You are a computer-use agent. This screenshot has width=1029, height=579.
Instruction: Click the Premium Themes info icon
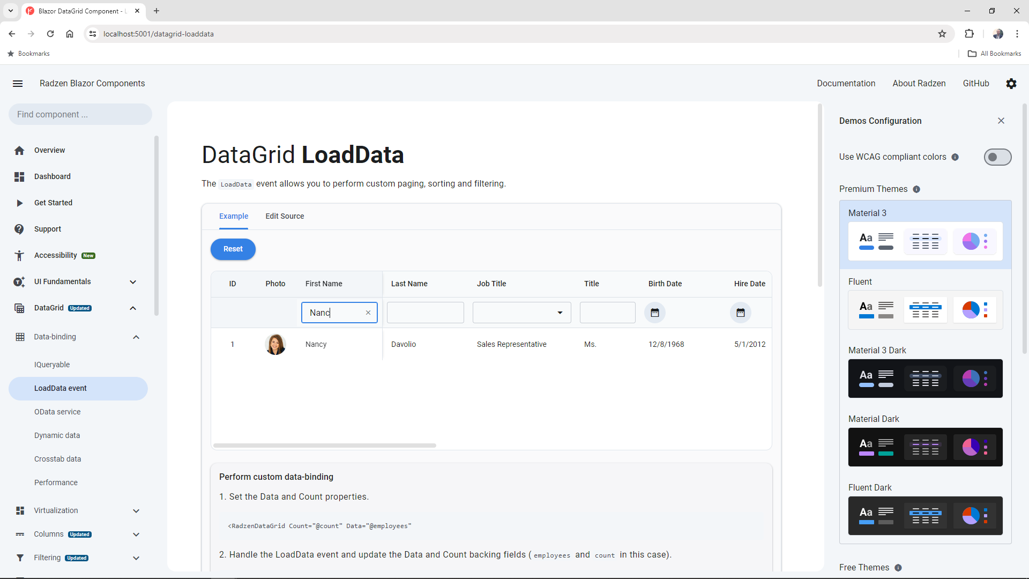[916, 189]
